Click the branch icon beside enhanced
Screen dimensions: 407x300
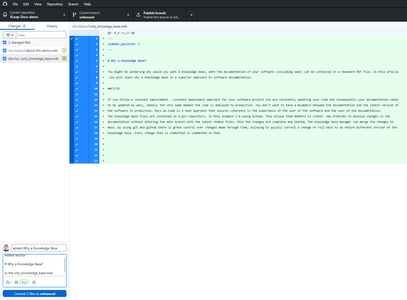[75, 15]
